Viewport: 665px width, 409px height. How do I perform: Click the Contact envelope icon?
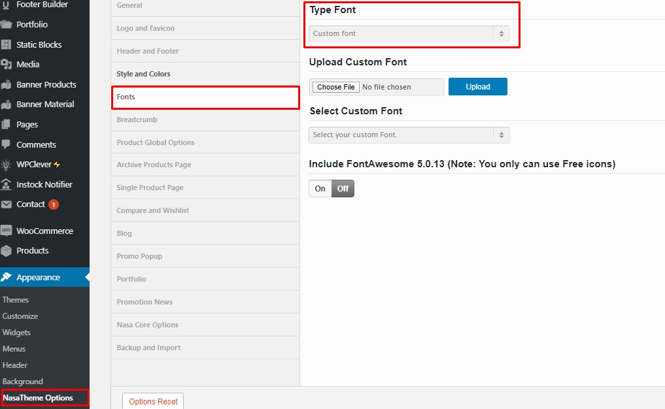click(7, 204)
